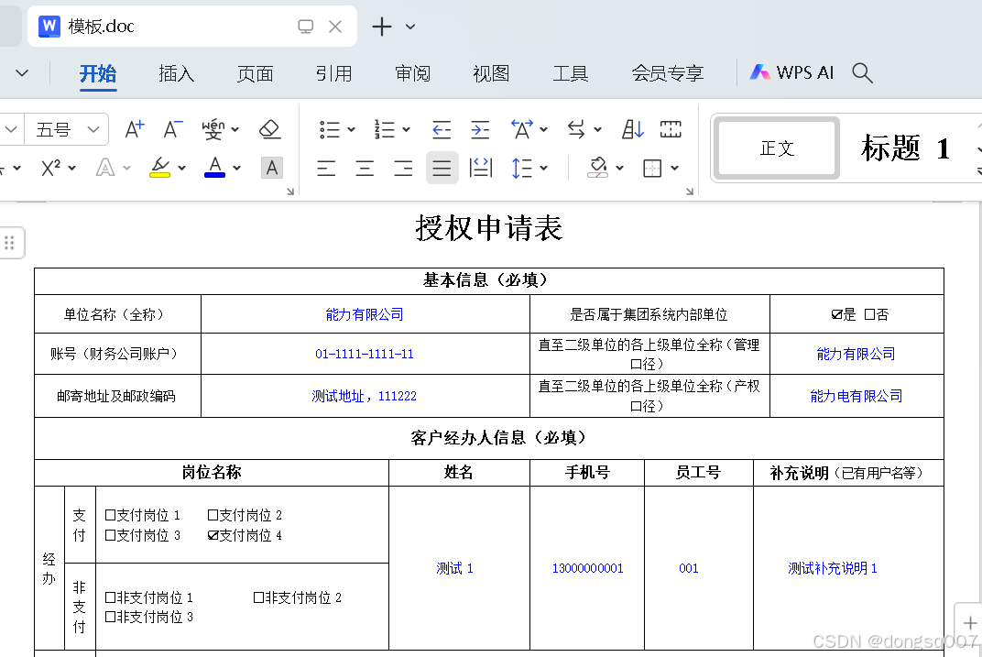Expand highlight color dropdown arrow
The height and width of the screenshot is (657, 982).
(181, 168)
